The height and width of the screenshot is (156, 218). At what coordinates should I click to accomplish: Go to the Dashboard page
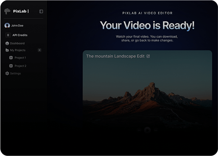pyautogui.click(x=17, y=43)
